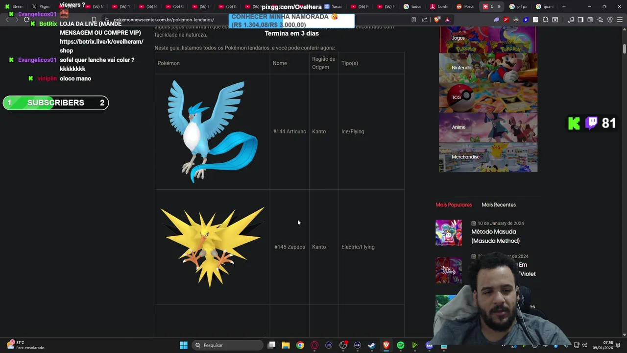627x353 pixels.
Task: Open the Brave playlist music note icon
Action: point(571,20)
